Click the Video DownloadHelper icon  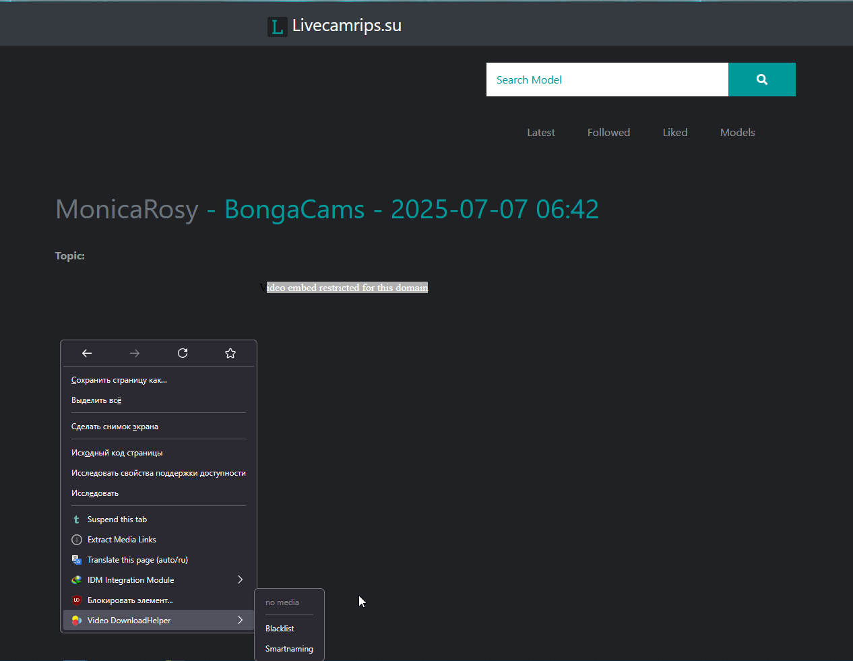pyautogui.click(x=76, y=621)
